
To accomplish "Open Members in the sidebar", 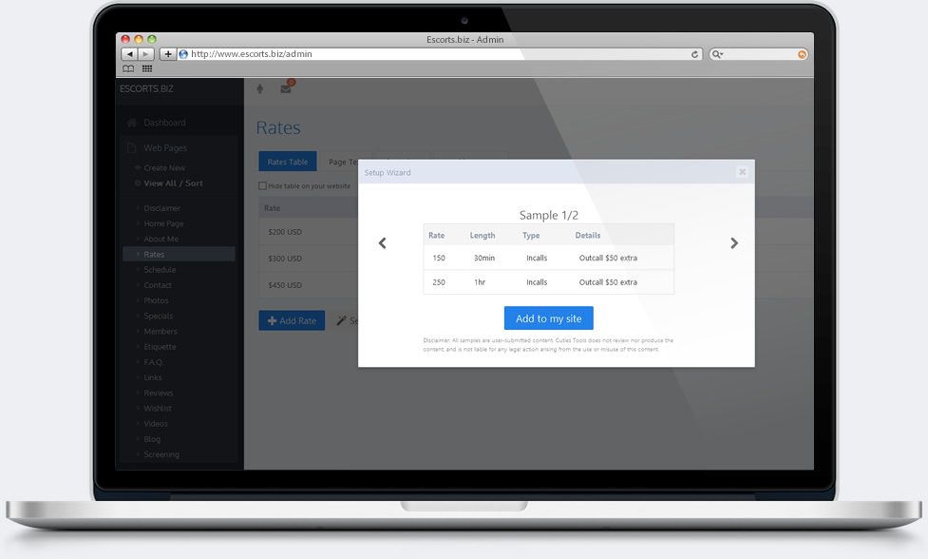I will [161, 331].
